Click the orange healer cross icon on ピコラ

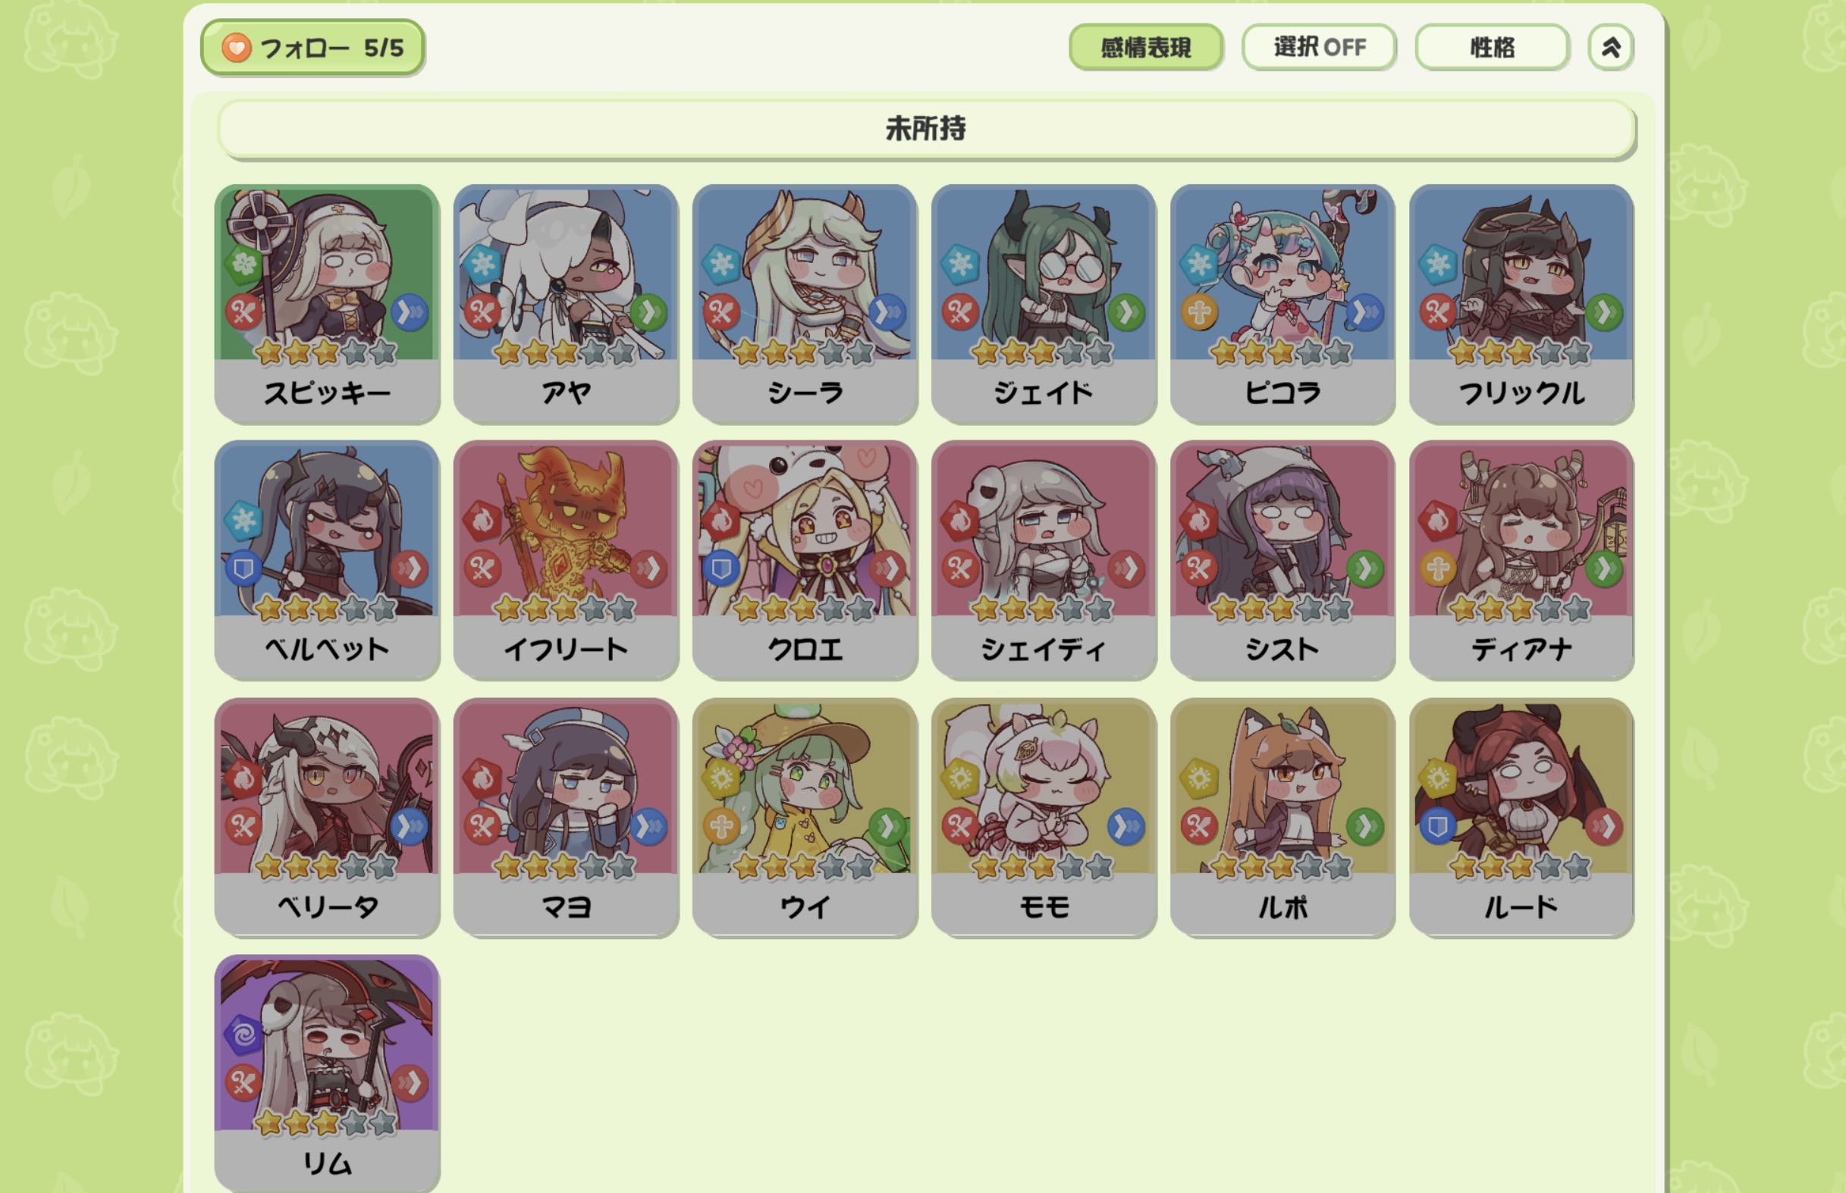point(1199,313)
